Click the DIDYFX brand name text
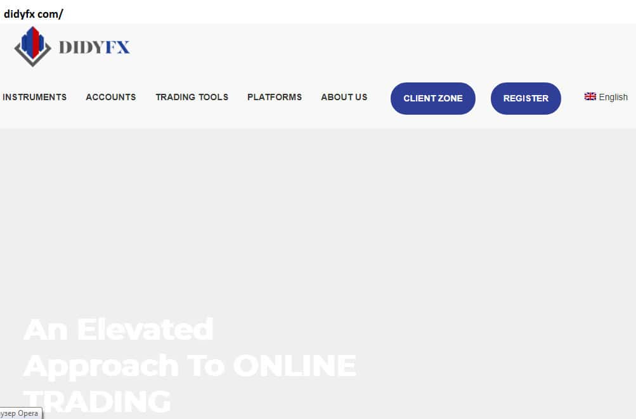Viewport: 636px width, 419px height. [x=94, y=47]
